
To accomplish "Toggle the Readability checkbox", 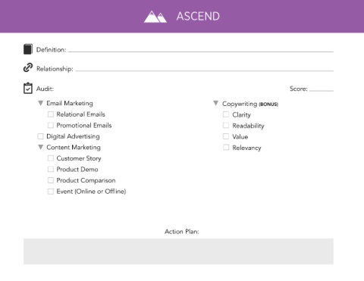I will (226, 126).
